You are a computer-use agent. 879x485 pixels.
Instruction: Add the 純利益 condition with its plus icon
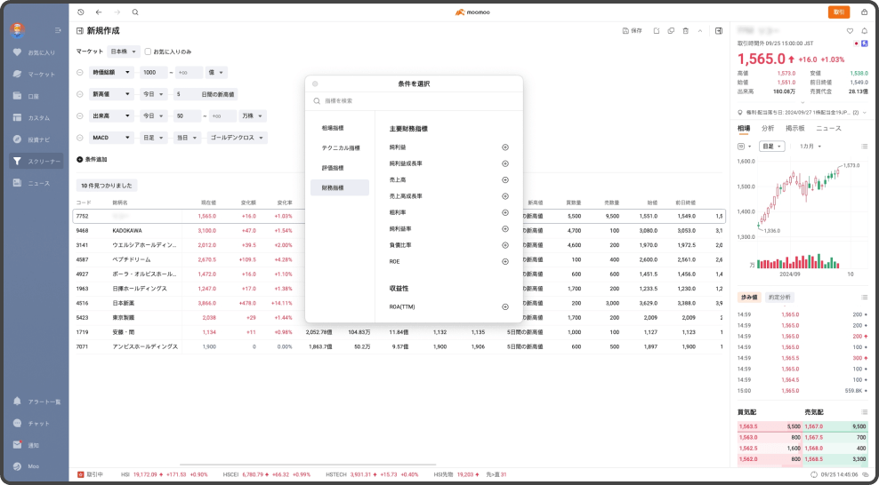505,147
